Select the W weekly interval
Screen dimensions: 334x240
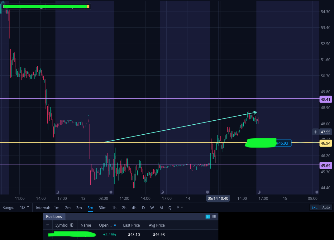(x=152, y=208)
